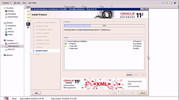Click the Music note icon

click(x=6, y=29)
